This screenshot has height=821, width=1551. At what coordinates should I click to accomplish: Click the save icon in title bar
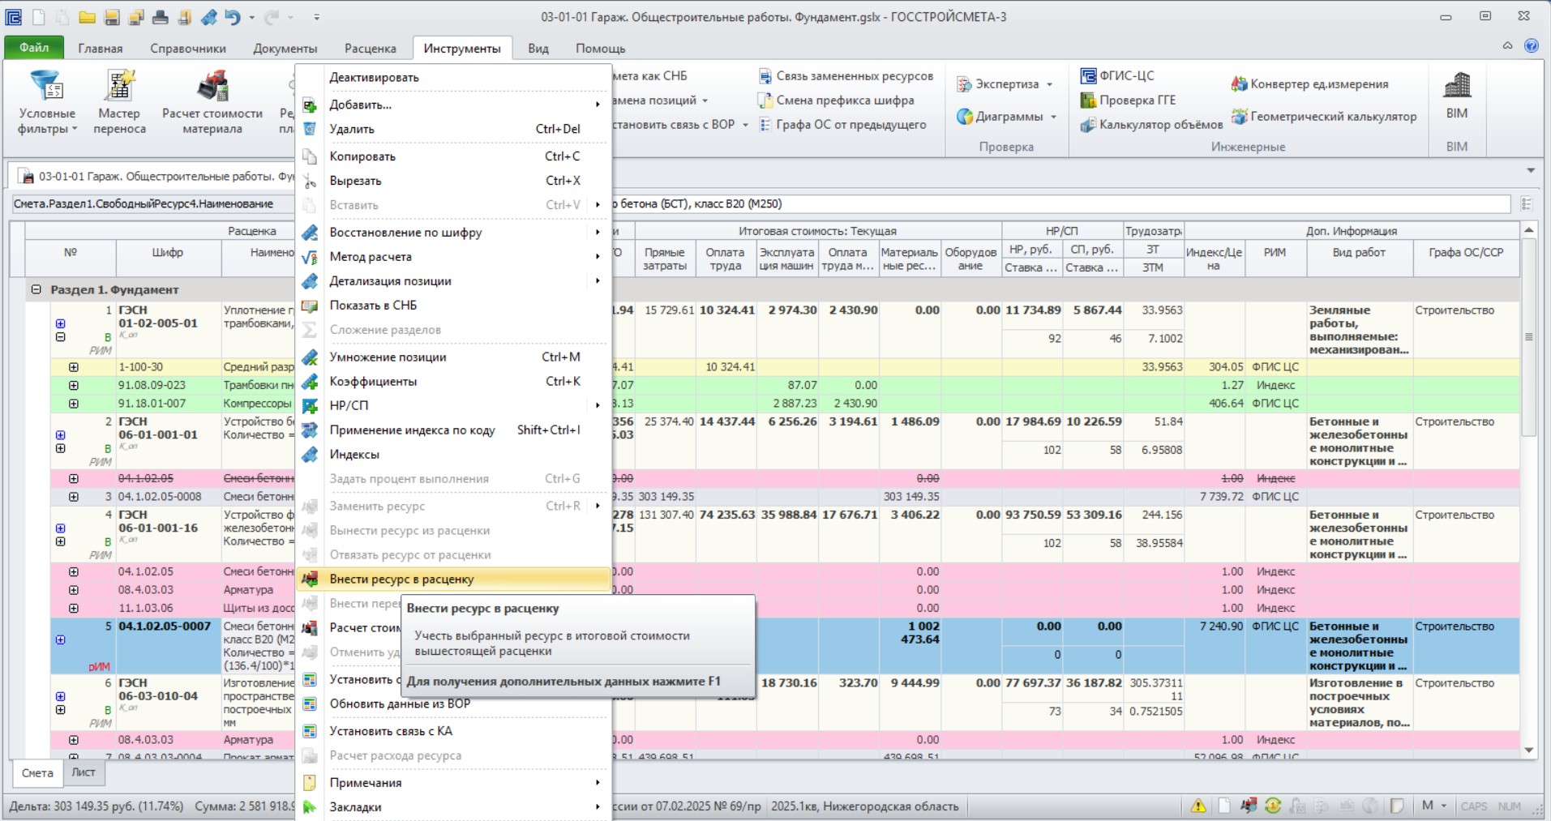point(112,17)
